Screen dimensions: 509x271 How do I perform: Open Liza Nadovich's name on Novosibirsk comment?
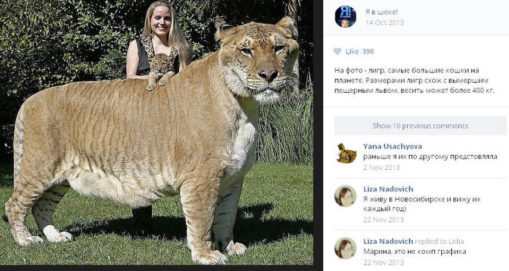tap(388, 189)
